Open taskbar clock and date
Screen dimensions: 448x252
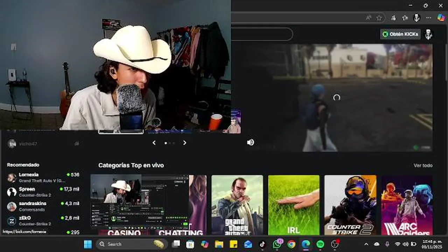(432, 244)
